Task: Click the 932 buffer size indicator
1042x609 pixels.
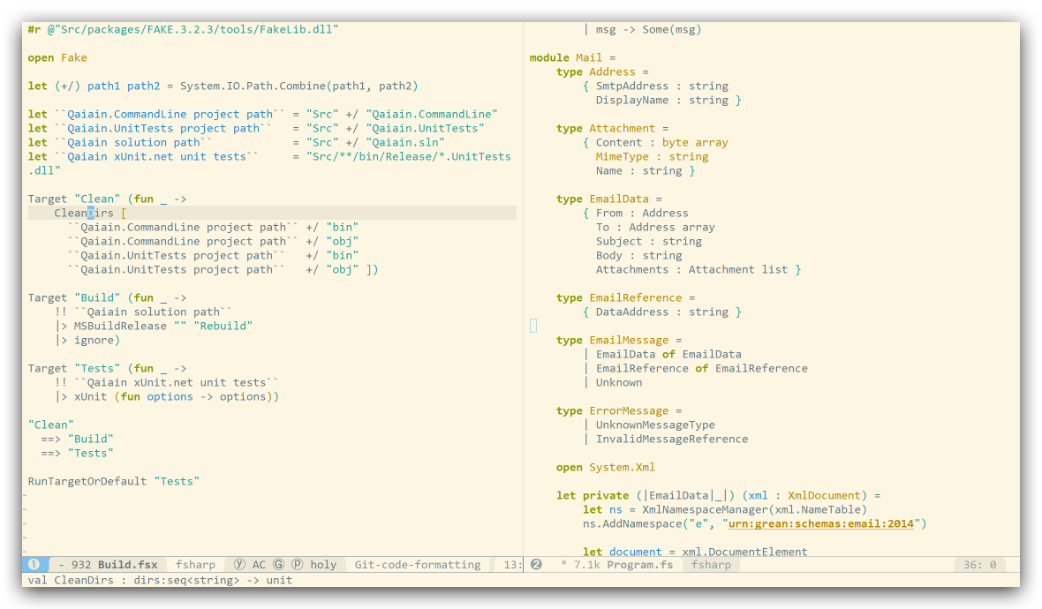Action: pos(81,565)
